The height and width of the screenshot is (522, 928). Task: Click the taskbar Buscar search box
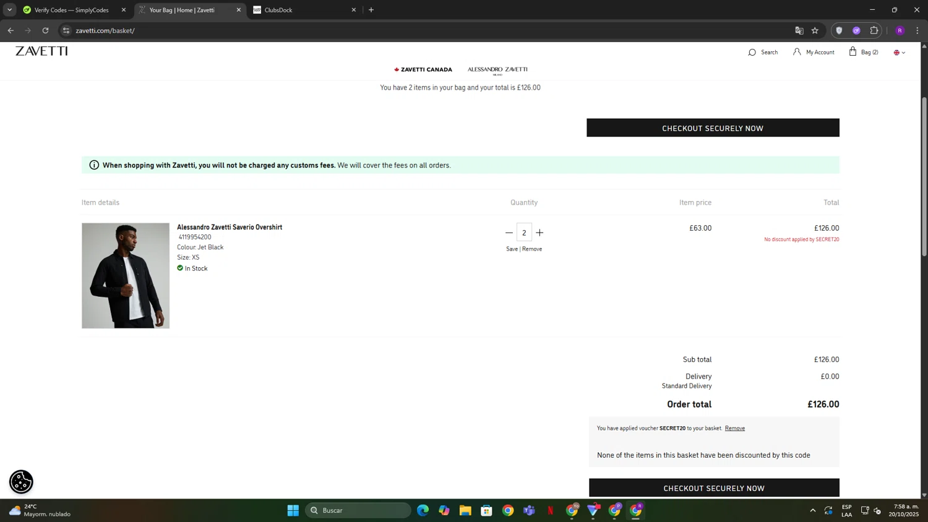(x=358, y=510)
